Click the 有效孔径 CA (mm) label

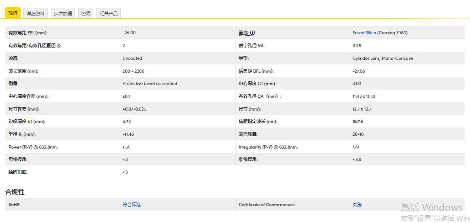click(x=260, y=96)
